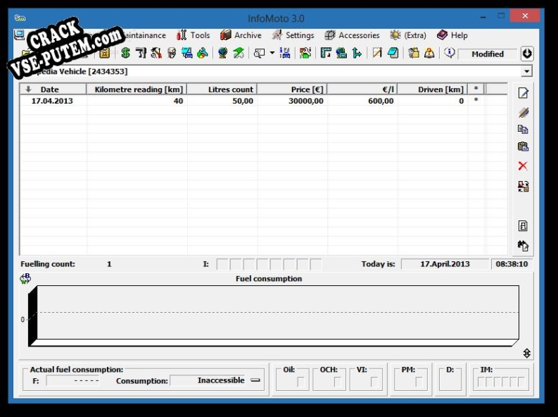Screen dimensions: 558x417
Task: Click the Kilometre reading [km] column header
Action: tap(137, 89)
